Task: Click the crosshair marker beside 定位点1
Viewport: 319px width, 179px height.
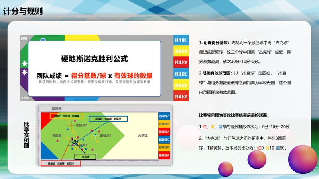Action: (96, 136)
